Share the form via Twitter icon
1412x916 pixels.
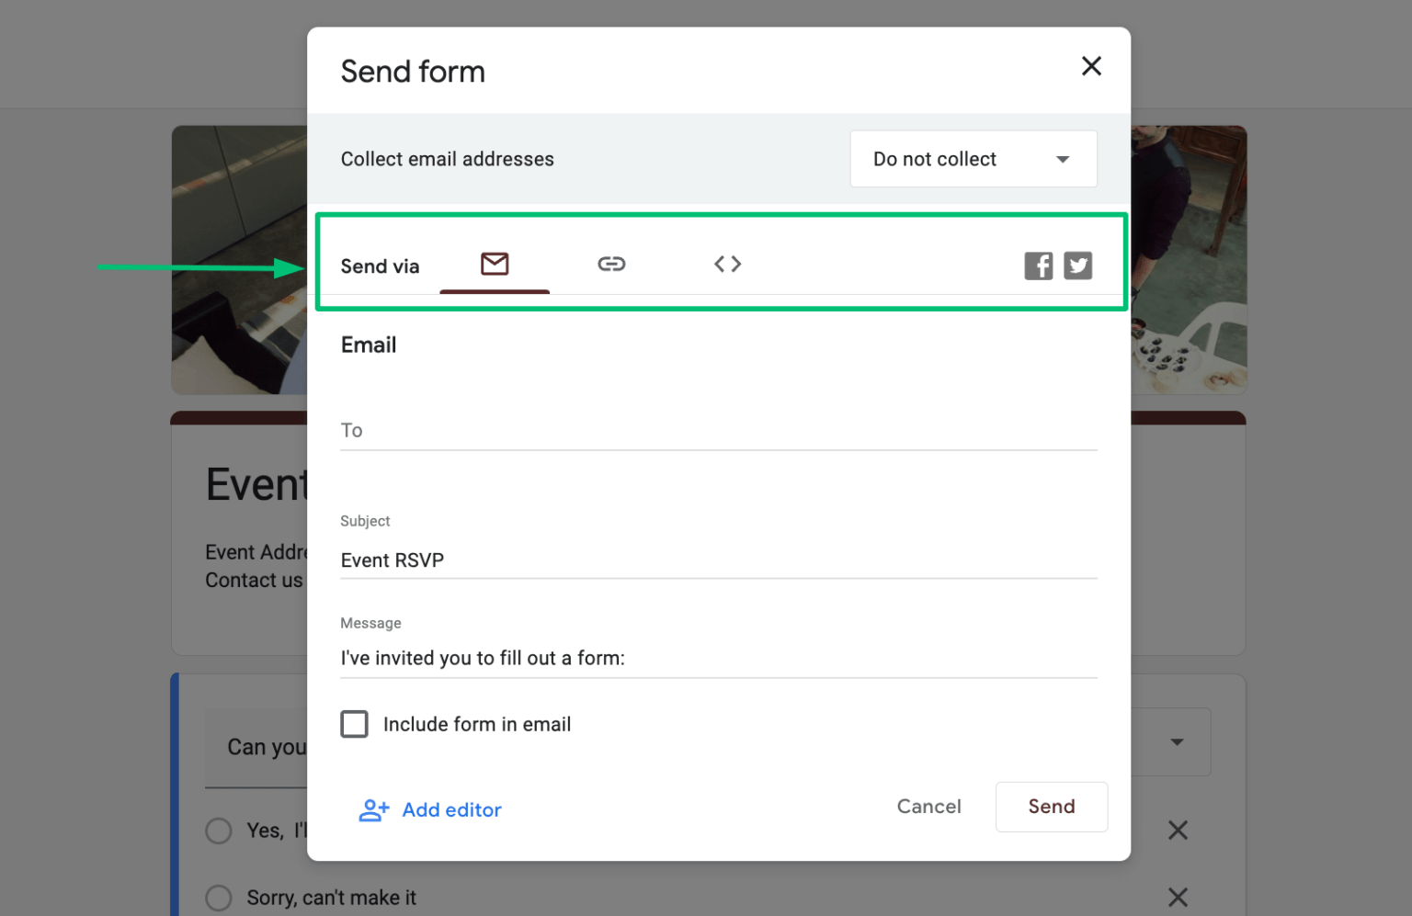pyautogui.click(x=1078, y=266)
